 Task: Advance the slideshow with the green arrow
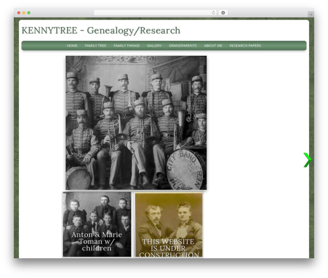[307, 160]
